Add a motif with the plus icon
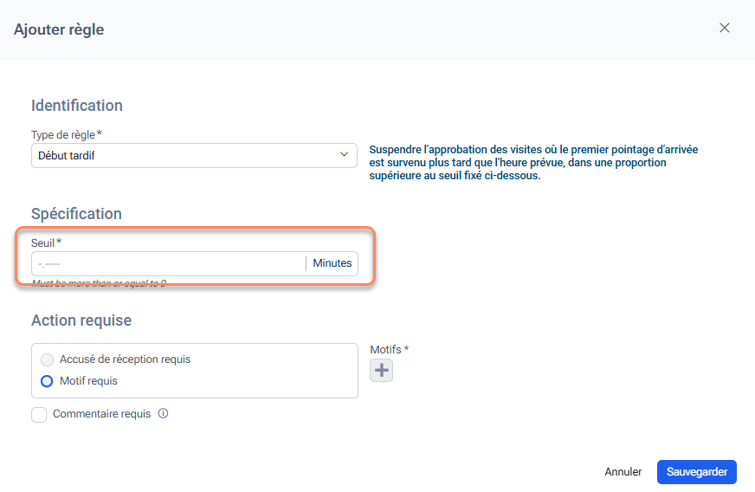The height and width of the screenshot is (492, 755). click(x=381, y=371)
